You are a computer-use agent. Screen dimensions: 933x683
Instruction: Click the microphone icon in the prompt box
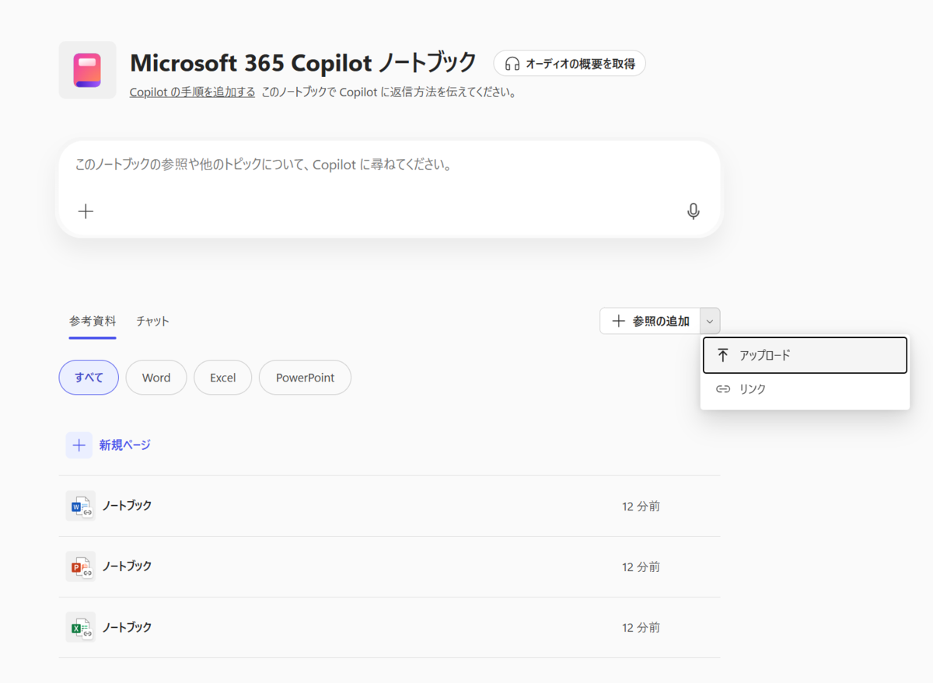pos(694,211)
